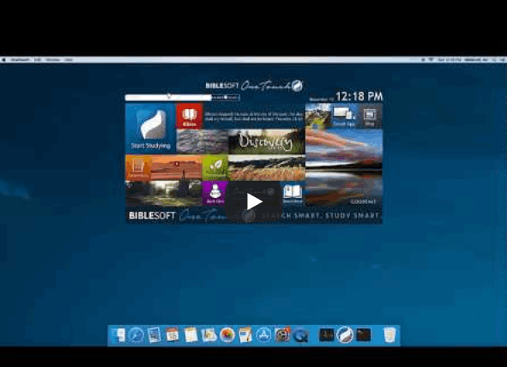
Task: Open the Trash in the Dock
Action: click(x=389, y=335)
